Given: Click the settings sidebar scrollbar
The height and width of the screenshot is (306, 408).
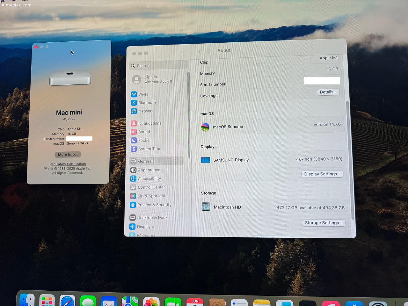Looking at the screenshot, I should pyautogui.click(x=189, y=115).
